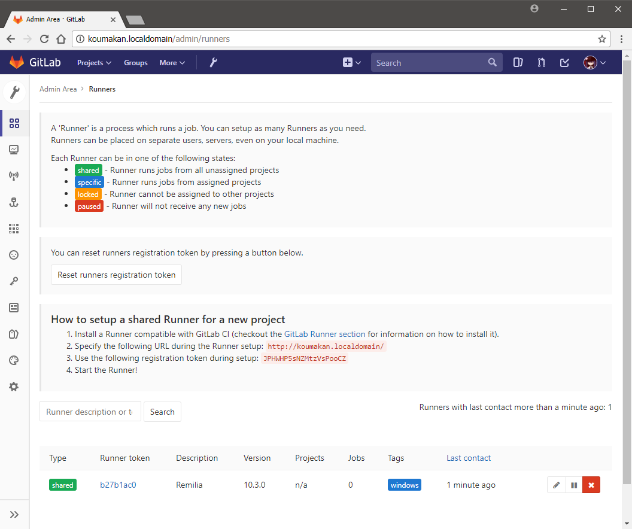Open the More dropdown menu
The width and height of the screenshot is (632, 529).
click(172, 62)
